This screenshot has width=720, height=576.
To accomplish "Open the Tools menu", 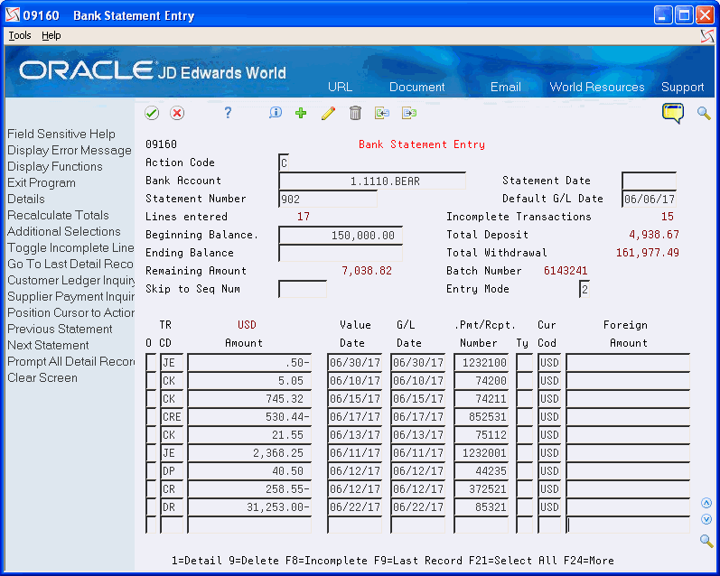I will (x=20, y=35).
